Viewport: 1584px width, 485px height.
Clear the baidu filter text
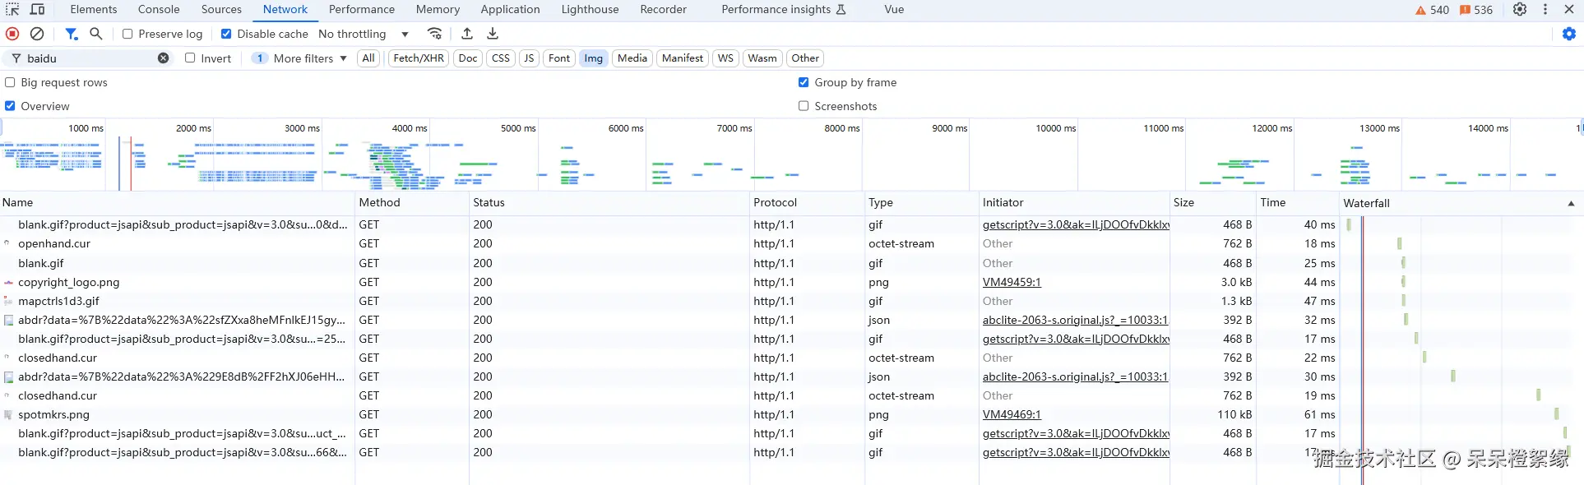pos(164,58)
